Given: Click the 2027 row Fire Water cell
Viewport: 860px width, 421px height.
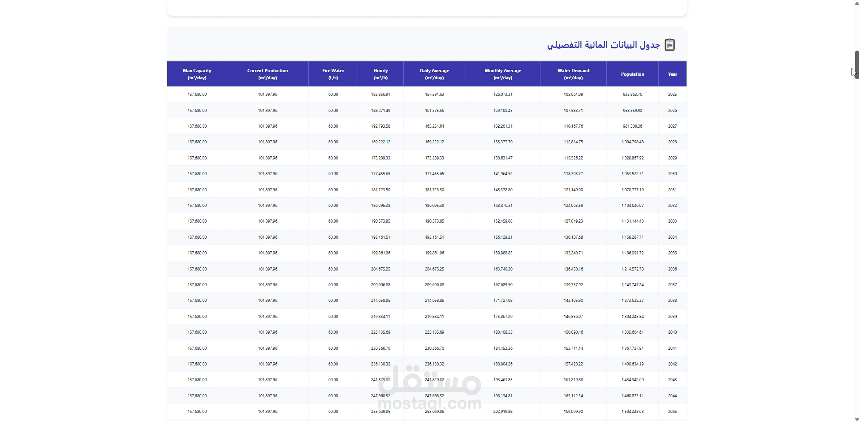Looking at the screenshot, I should 333,126.
